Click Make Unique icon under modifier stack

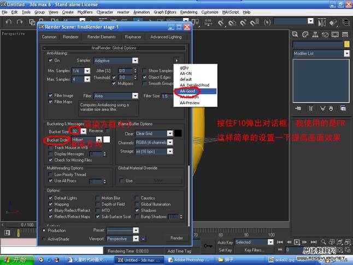[322, 109]
